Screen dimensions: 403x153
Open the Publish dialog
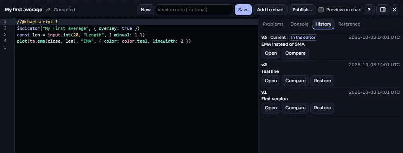[302, 10]
